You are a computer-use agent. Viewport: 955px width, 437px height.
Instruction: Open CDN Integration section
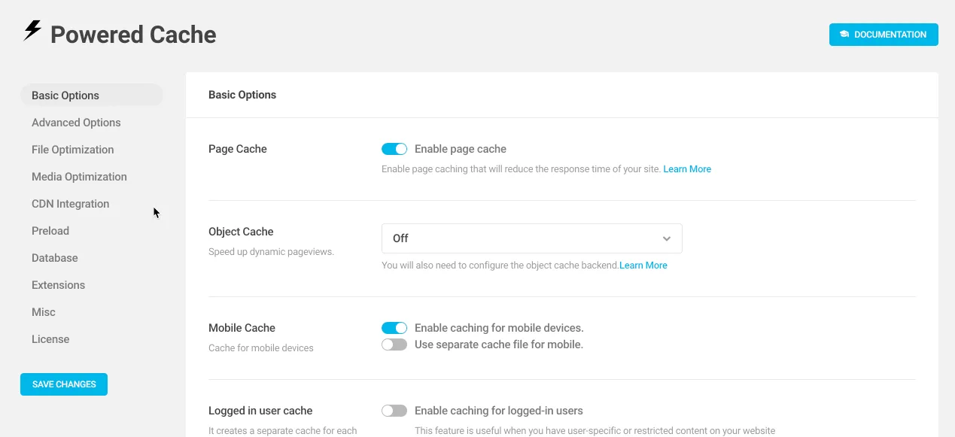tap(70, 204)
